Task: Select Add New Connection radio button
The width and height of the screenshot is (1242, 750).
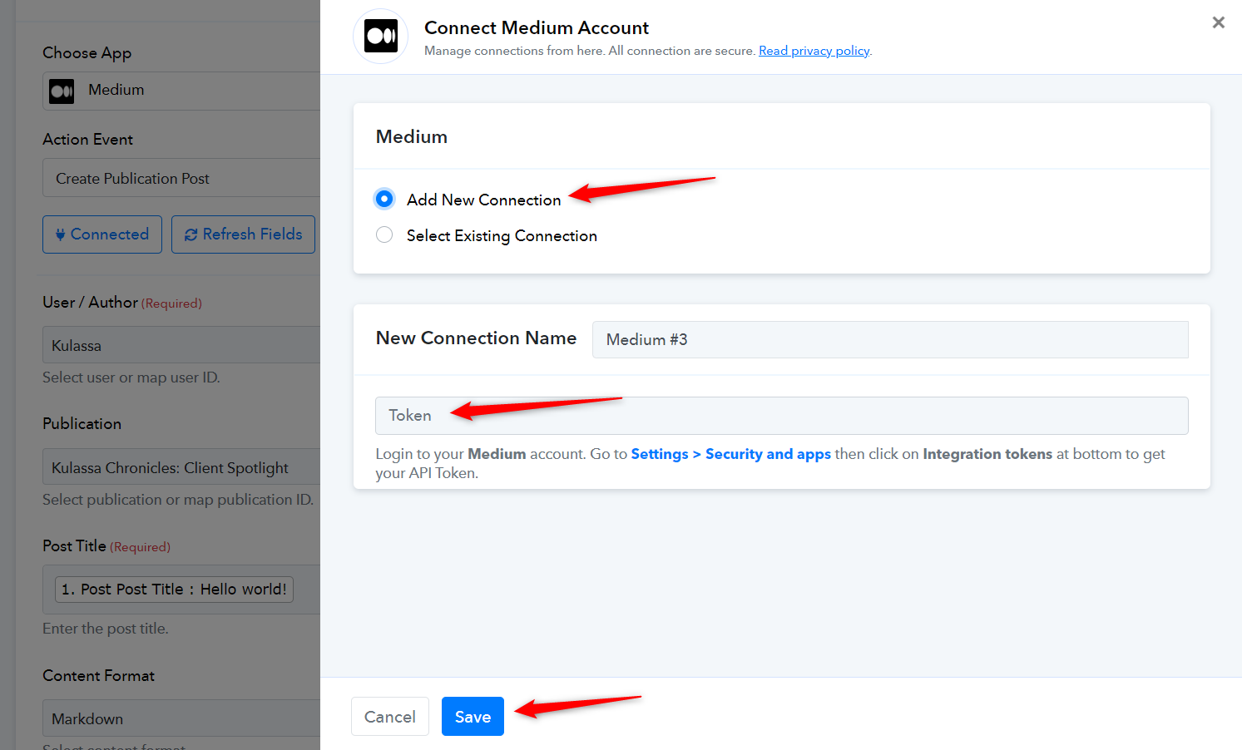Action: point(384,199)
